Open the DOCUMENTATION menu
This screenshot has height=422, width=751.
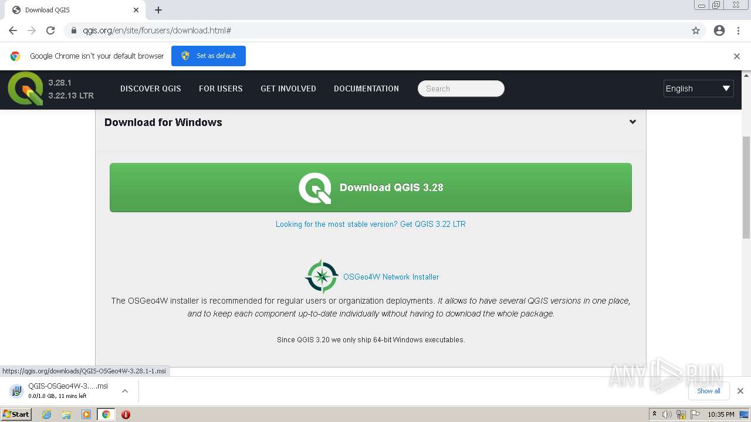click(366, 89)
